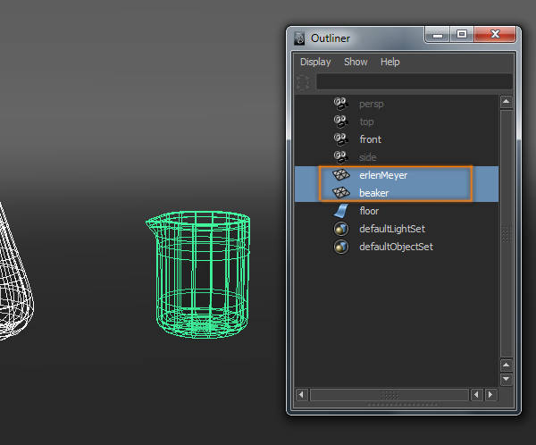The width and height of the screenshot is (536, 445).
Task: Click the persp camera icon
Action: tap(340, 104)
